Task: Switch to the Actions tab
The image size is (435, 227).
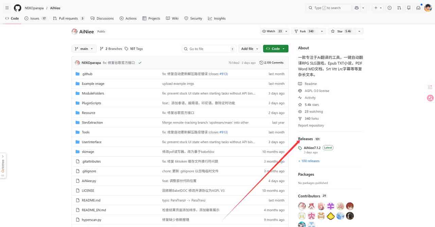Action: (x=128, y=18)
